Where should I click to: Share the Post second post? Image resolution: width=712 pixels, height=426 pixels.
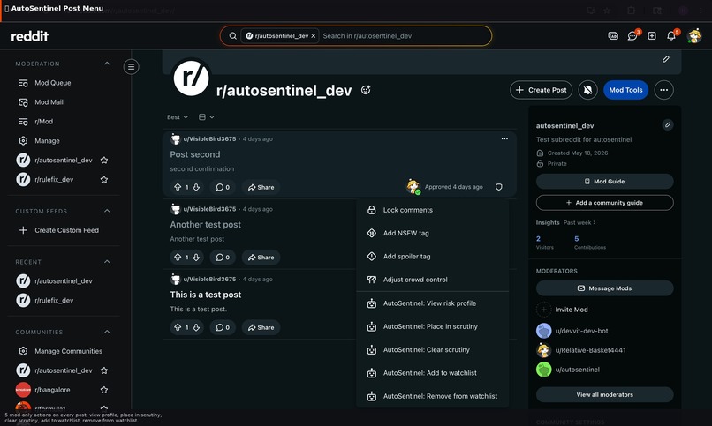coord(261,187)
